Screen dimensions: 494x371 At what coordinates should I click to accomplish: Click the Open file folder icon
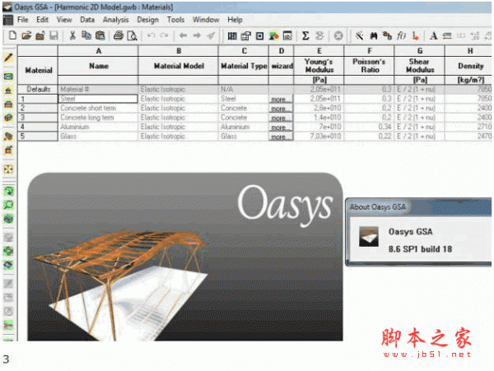point(26,35)
